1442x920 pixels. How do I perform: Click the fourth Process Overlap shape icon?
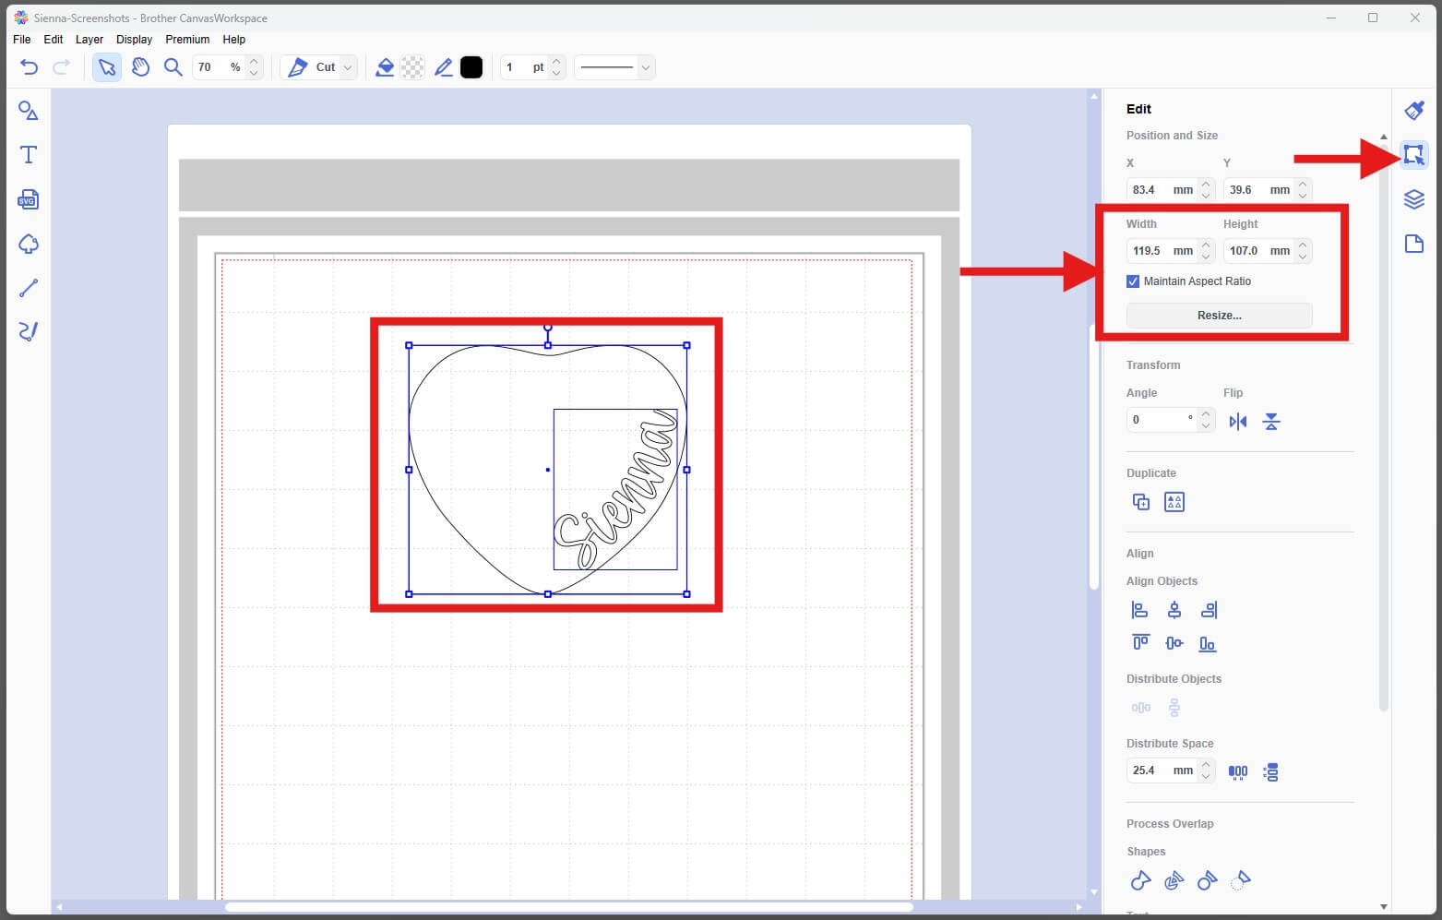(1241, 880)
